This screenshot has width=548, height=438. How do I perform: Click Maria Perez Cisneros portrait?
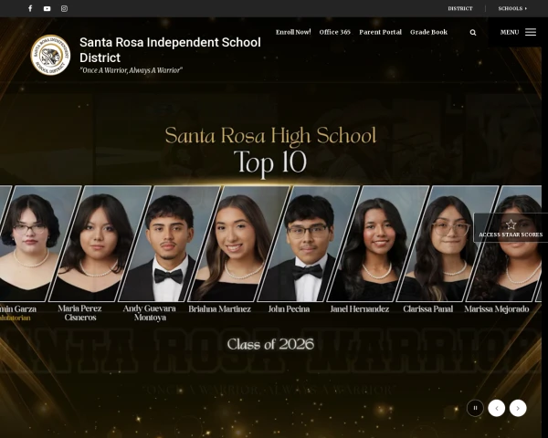[100, 244]
